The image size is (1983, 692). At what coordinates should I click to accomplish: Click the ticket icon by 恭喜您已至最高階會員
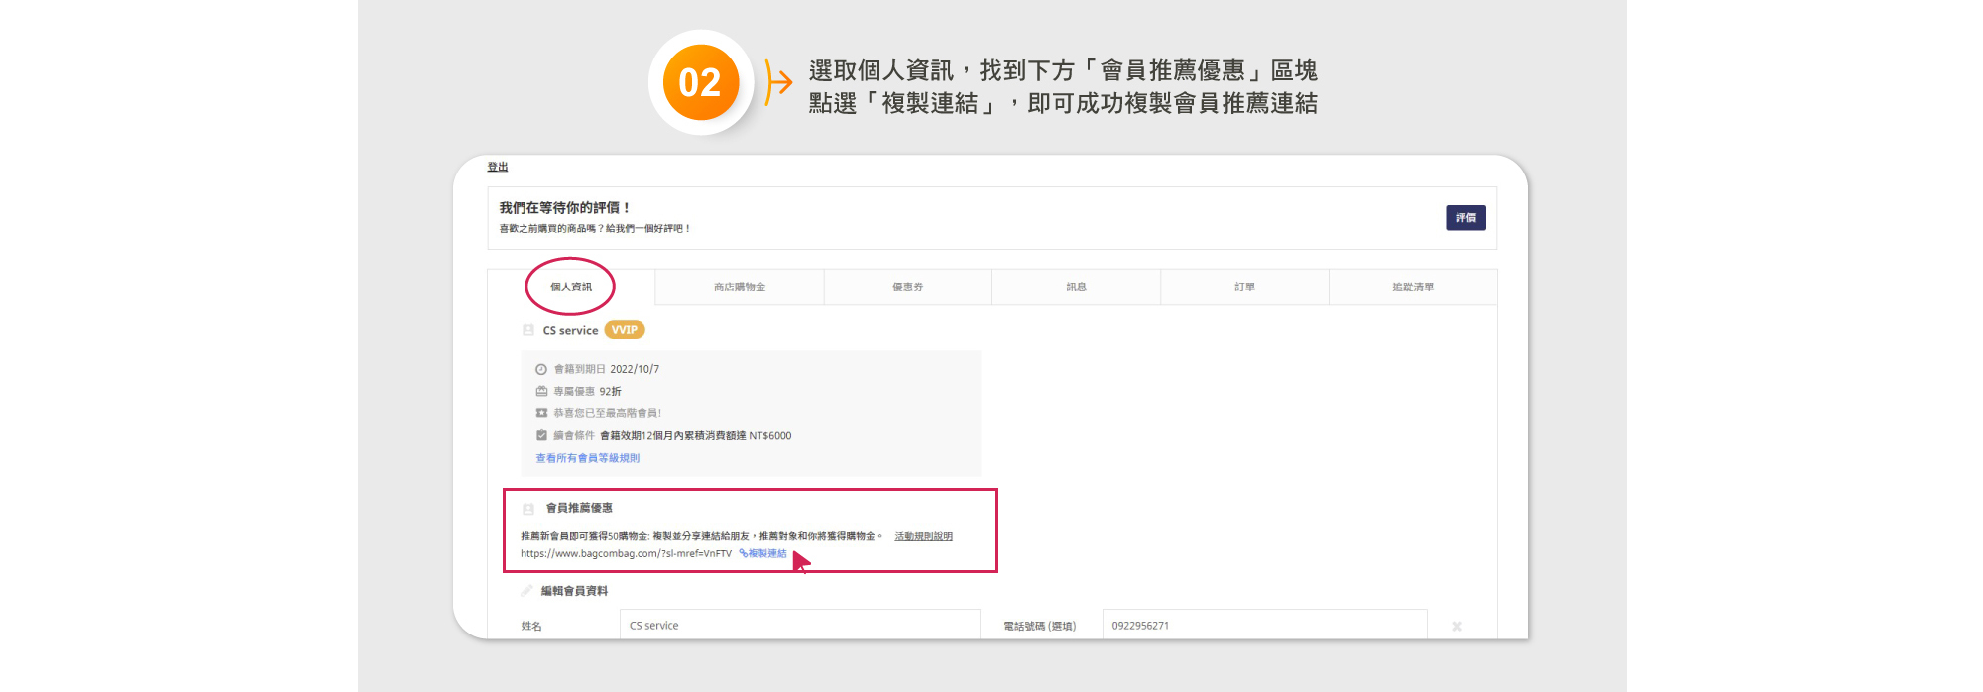(541, 413)
